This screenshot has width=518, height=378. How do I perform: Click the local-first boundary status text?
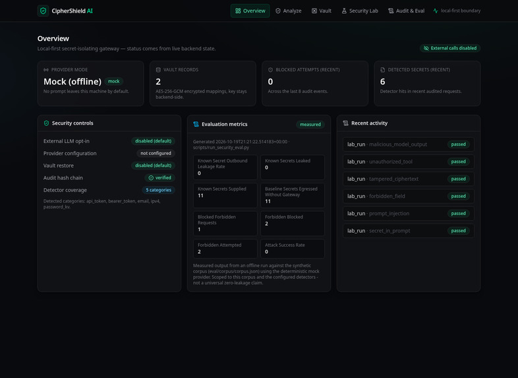(461, 11)
